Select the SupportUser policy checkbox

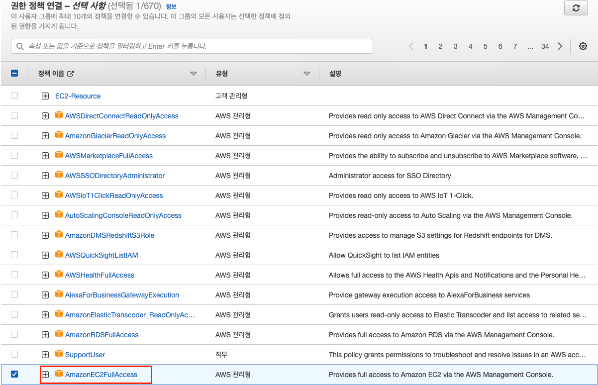14,354
